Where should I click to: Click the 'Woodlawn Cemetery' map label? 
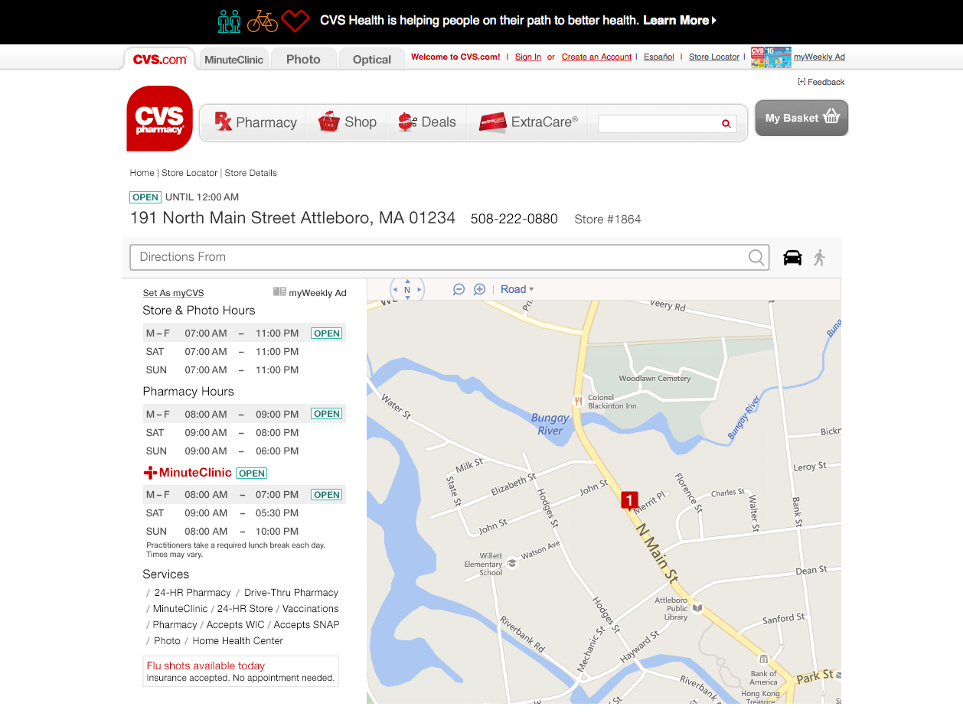[655, 379]
